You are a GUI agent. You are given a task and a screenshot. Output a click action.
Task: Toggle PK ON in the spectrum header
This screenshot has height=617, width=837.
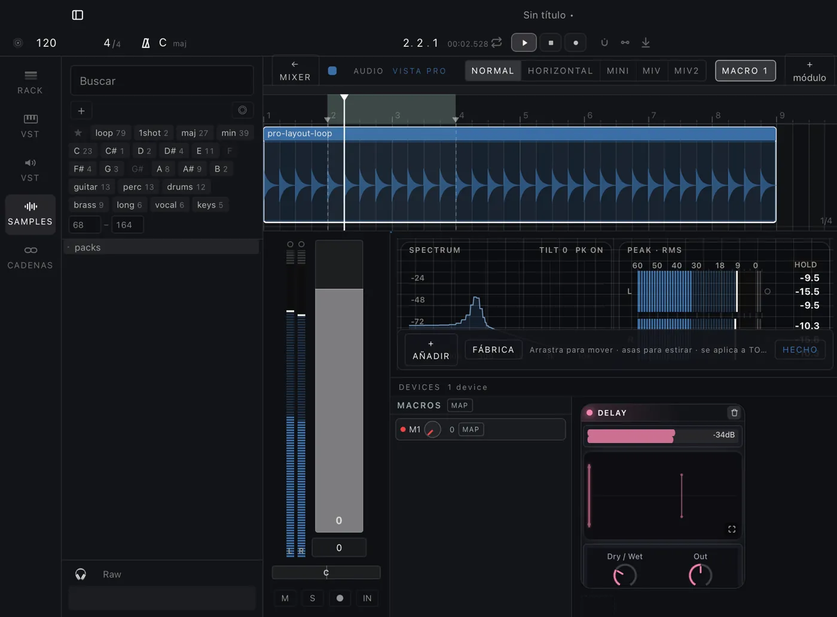[589, 250]
